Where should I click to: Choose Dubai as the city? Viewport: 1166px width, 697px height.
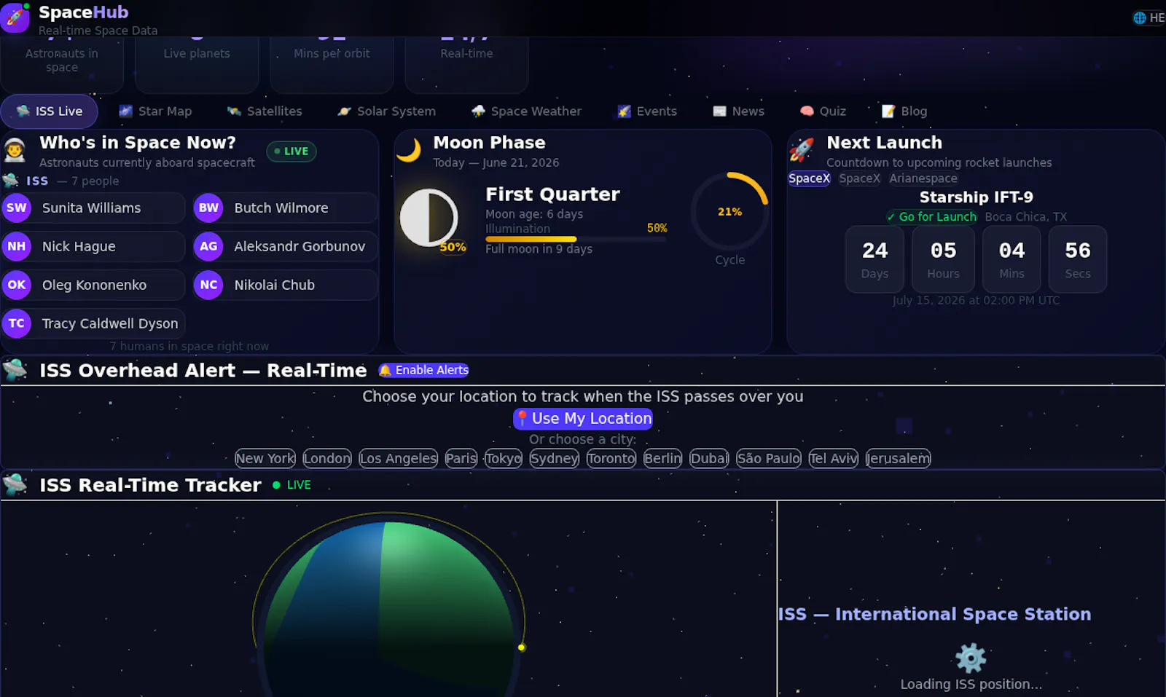pyautogui.click(x=710, y=458)
